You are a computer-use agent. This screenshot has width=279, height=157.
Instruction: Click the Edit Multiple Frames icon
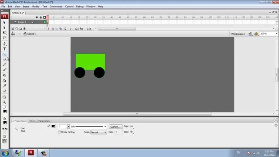[x=61, y=29]
